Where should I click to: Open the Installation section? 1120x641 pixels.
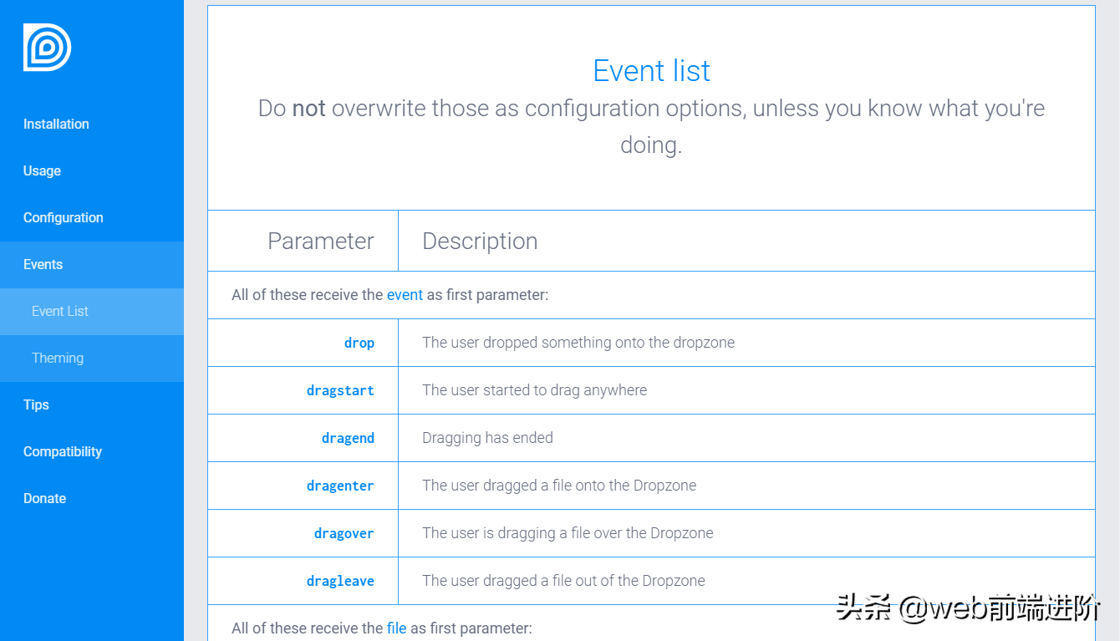[56, 124]
